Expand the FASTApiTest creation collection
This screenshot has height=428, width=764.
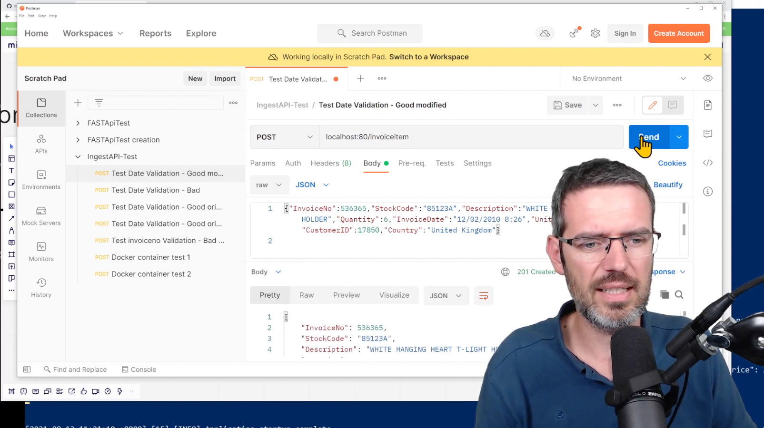pyautogui.click(x=78, y=140)
